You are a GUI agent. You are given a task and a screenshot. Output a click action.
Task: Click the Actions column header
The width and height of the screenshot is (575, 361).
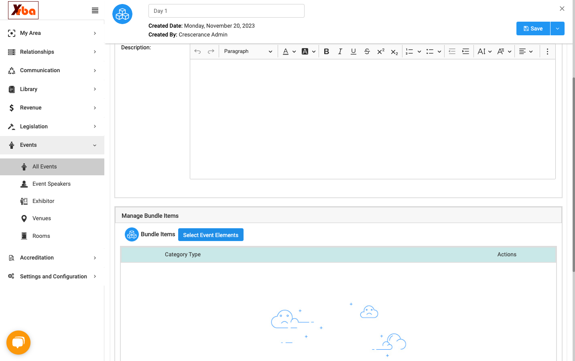pyautogui.click(x=507, y=254)
